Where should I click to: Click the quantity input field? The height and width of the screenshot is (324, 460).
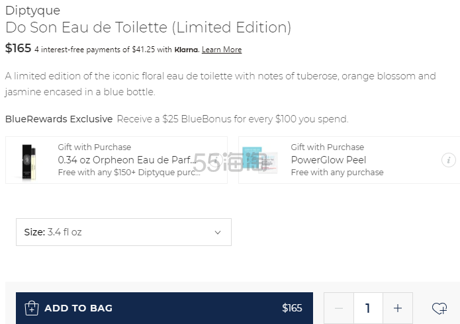point(367,308)
